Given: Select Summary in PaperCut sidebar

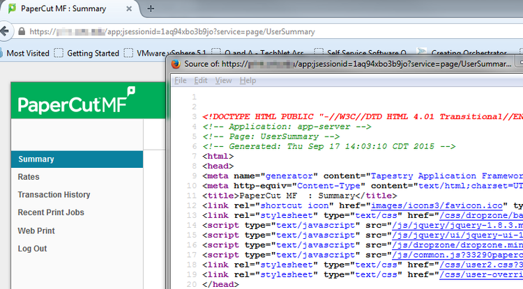Looking at the screenshot, I should 77,159.
